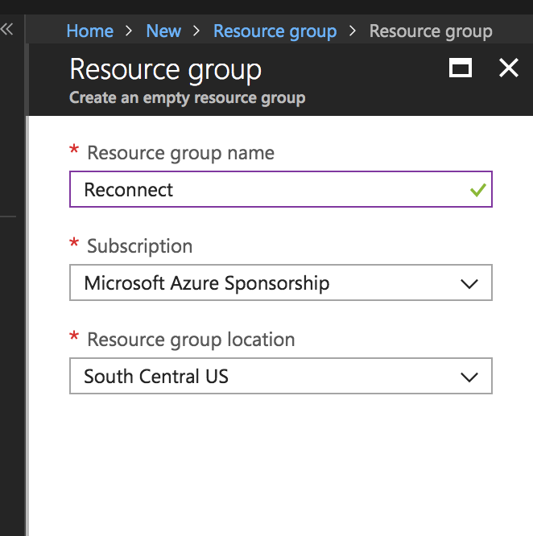This screenshot has height=536, width=533.
Task: Navigate to Resource group breadcrumb link
Action: coord(275,31)
